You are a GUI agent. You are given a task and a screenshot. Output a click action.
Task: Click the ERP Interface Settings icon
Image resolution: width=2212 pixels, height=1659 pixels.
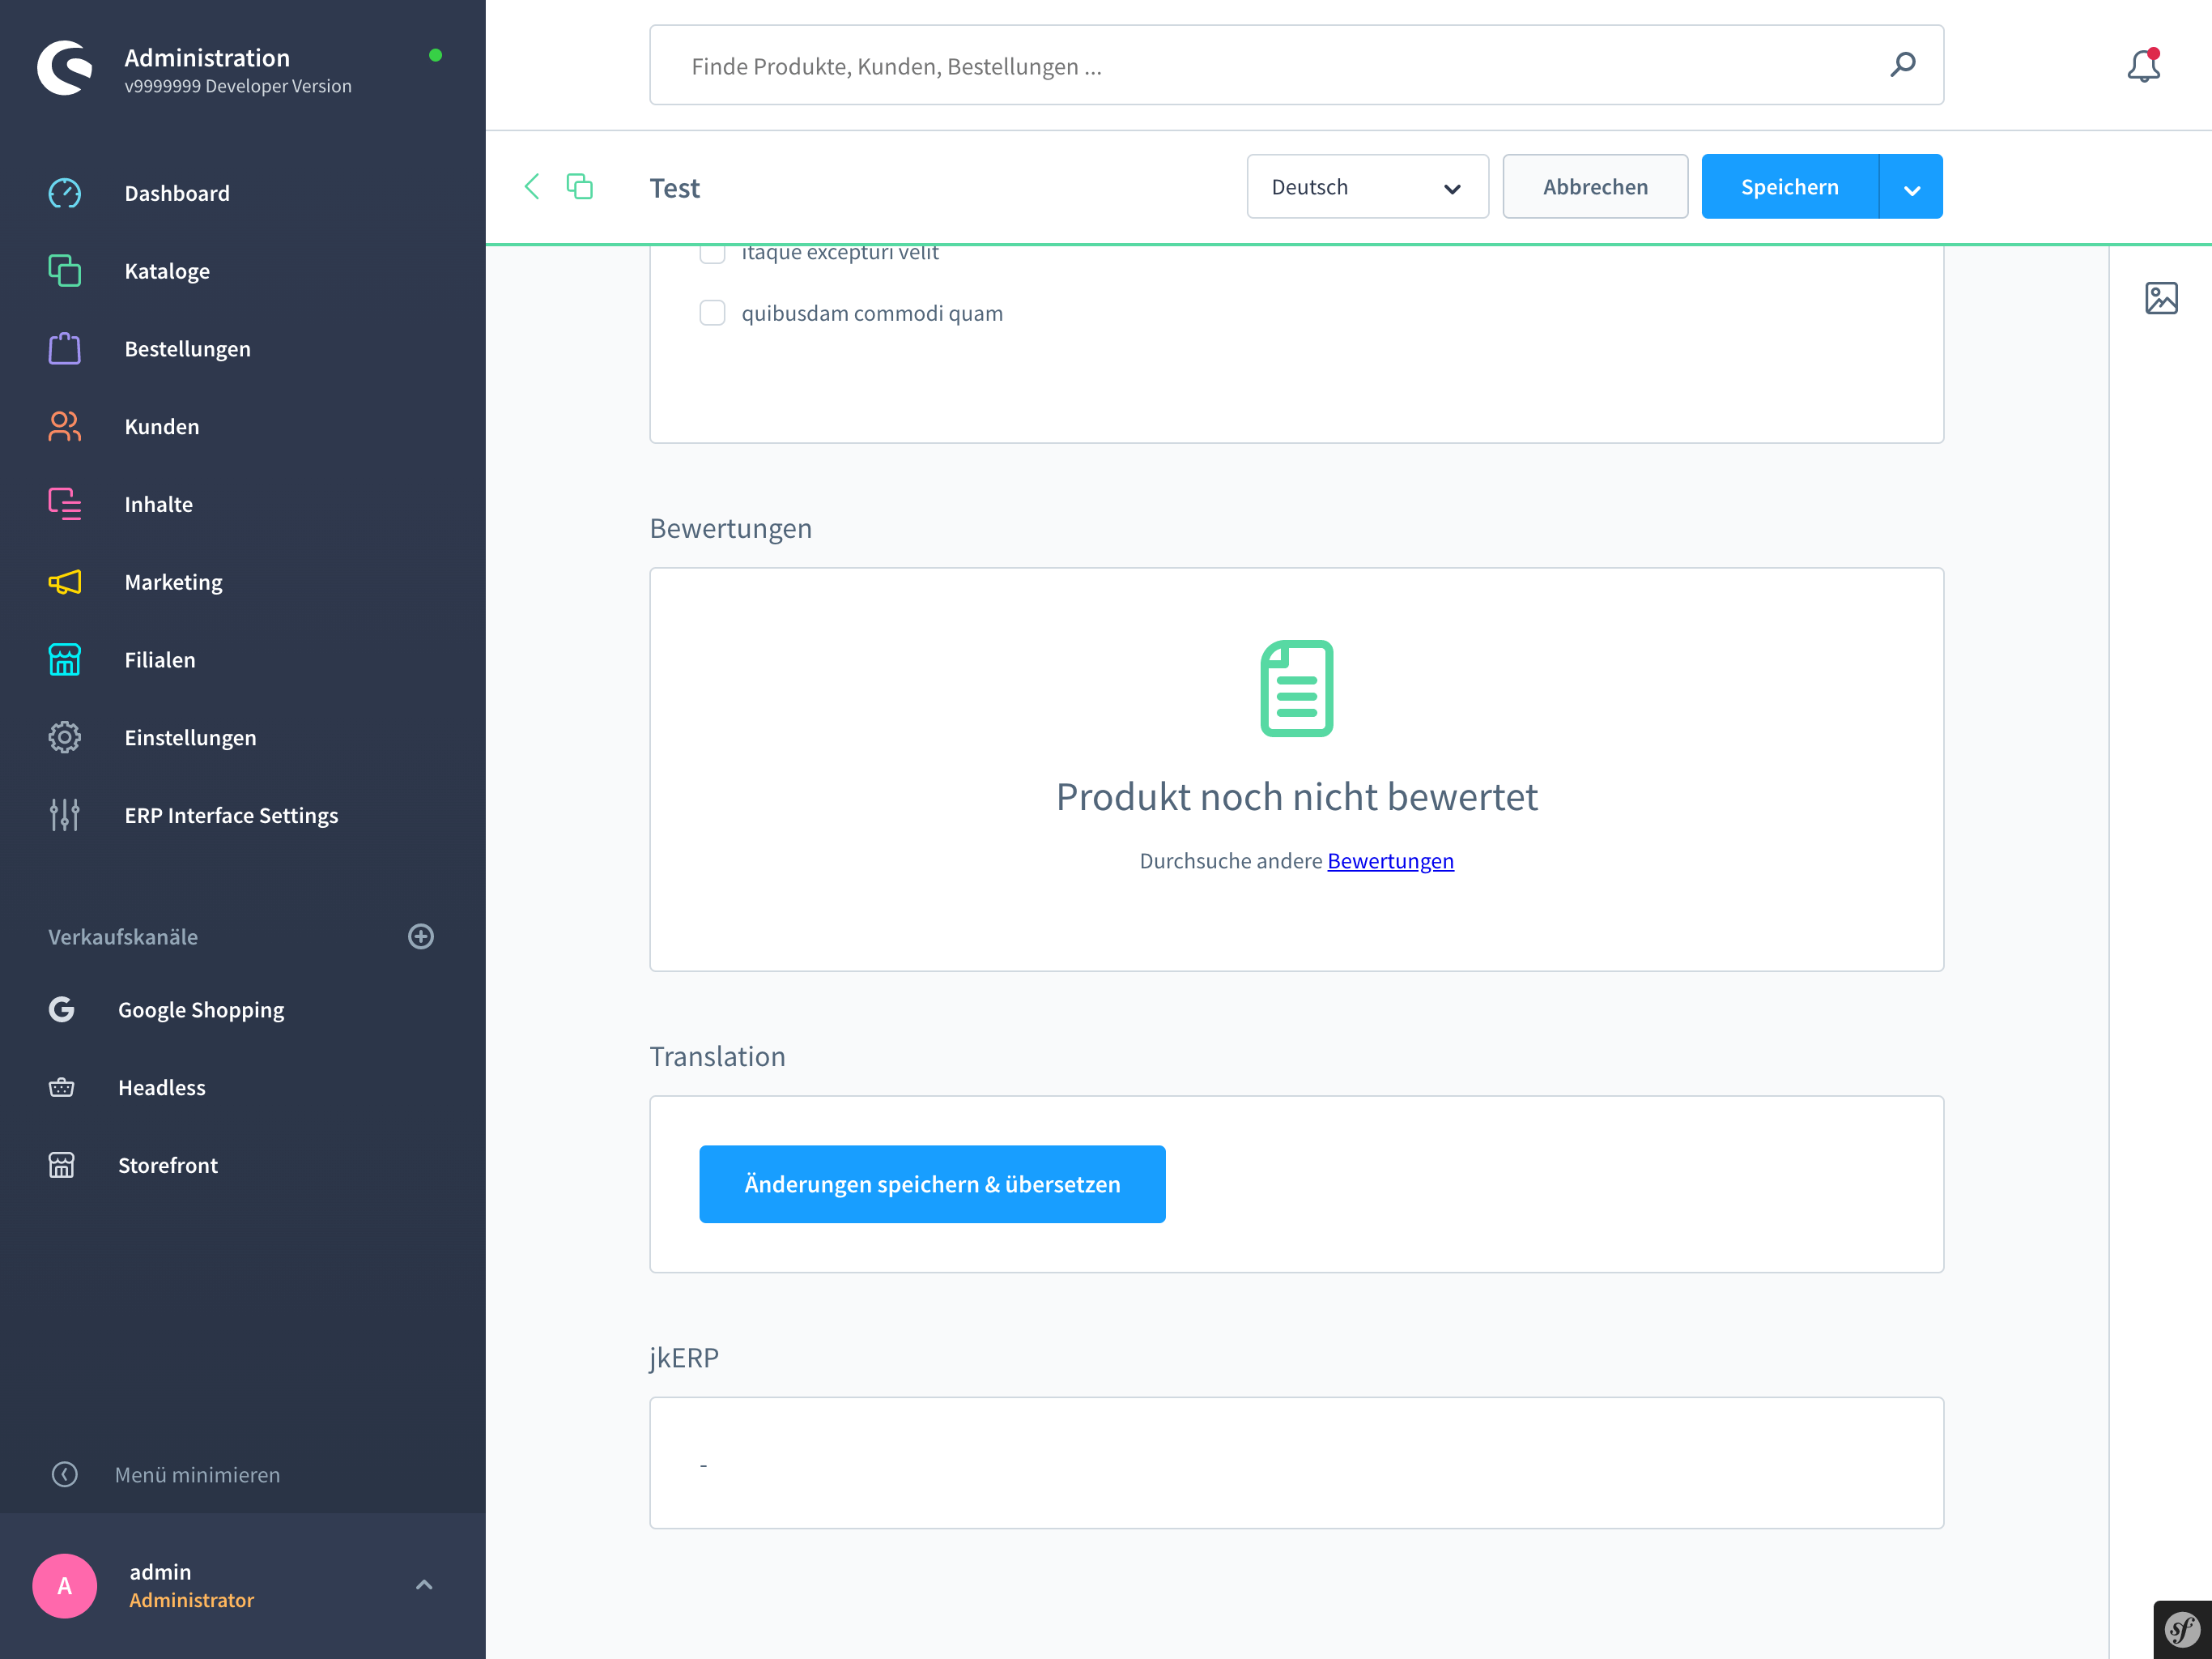pyautogui.click(x=65, y=816)
